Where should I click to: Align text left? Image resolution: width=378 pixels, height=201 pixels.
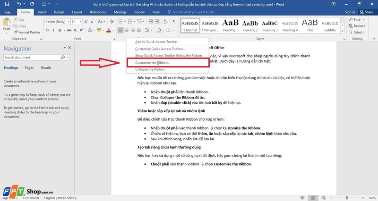[120, 30]
